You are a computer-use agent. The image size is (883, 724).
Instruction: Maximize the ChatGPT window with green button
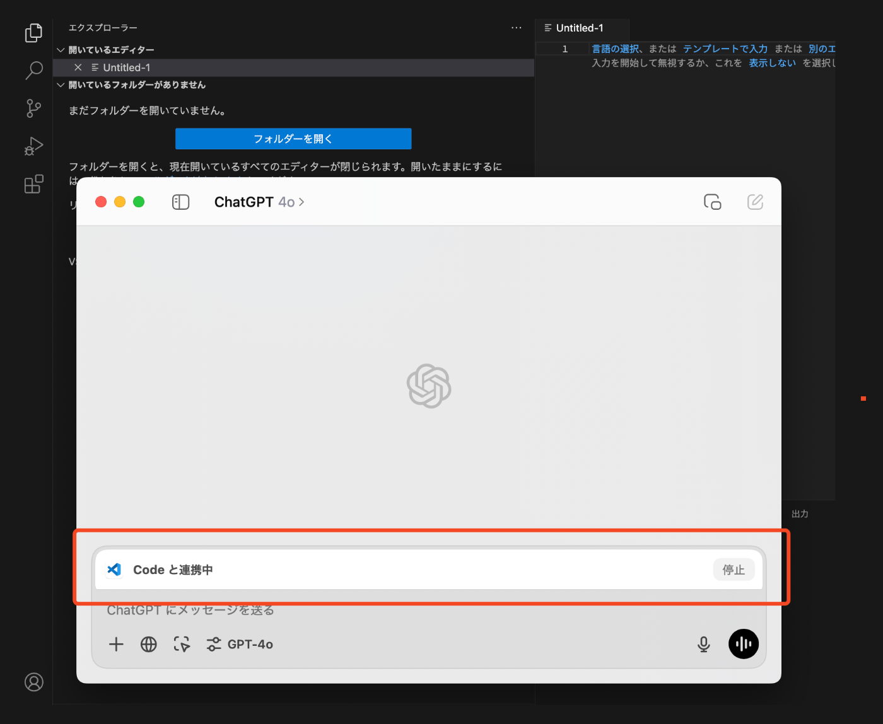point(139,202)
